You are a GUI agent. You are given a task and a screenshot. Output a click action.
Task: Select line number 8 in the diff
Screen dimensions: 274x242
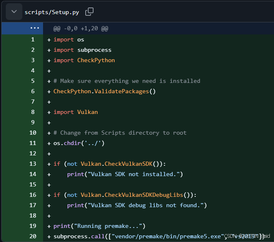click(33, 112)
